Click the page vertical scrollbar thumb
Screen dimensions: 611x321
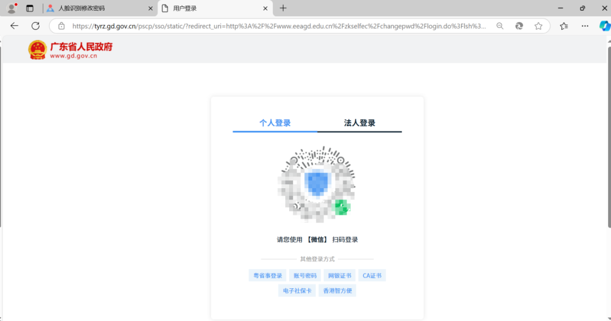point(609,136)
